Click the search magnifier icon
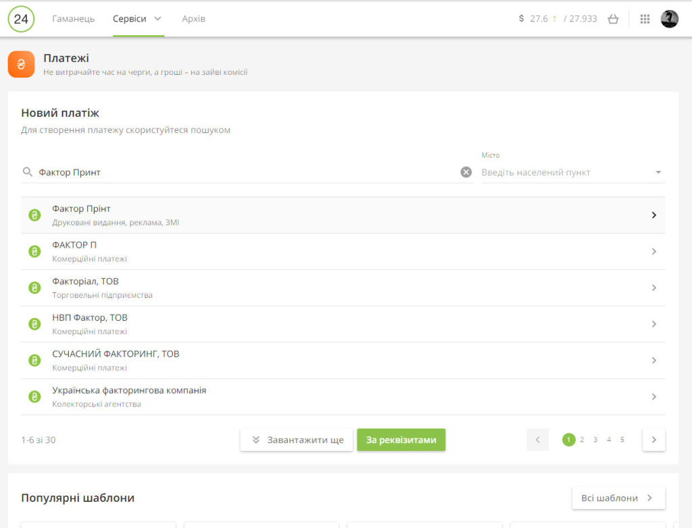Viewport: 692px width, 528px height. click(x=28, y=172)
